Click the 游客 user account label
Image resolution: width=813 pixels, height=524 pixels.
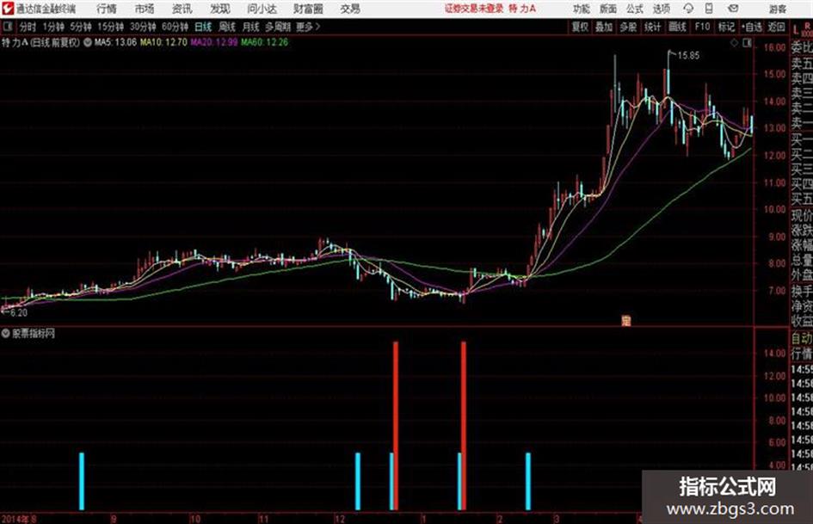point(777,9)
